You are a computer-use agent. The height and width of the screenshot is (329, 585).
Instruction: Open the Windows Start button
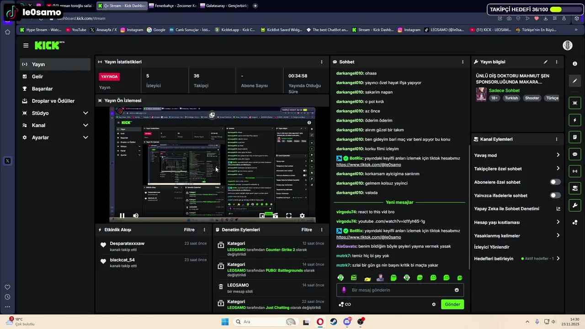tap(225, 322)
